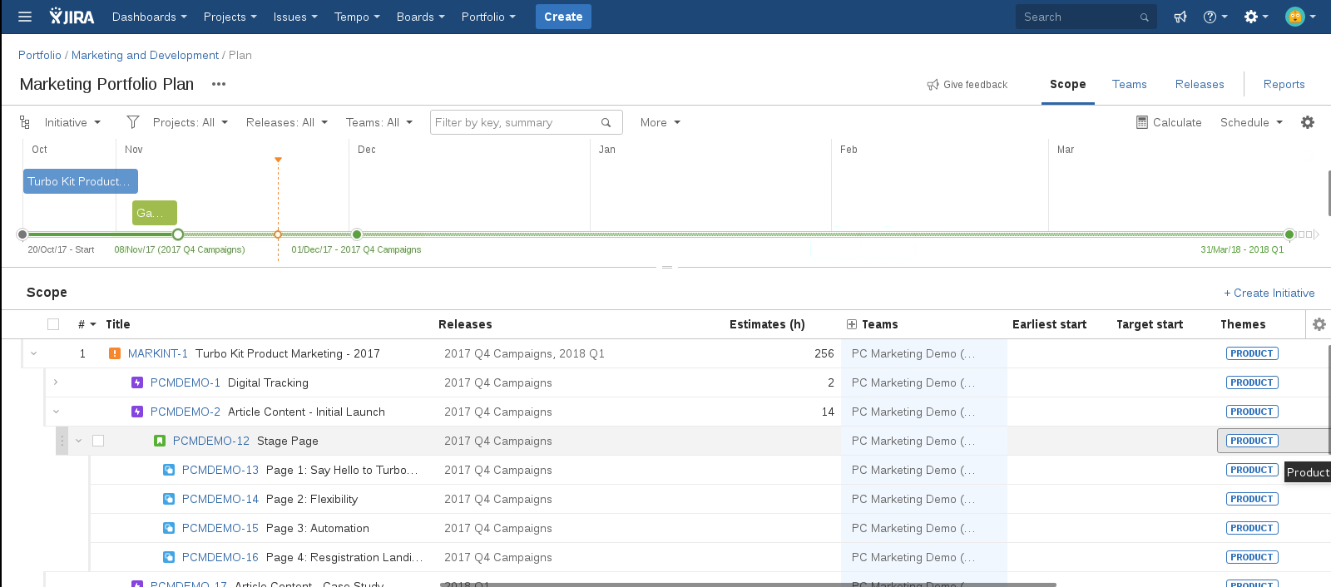
Task: Focus the top Search field
Action: coord(1086,17)
